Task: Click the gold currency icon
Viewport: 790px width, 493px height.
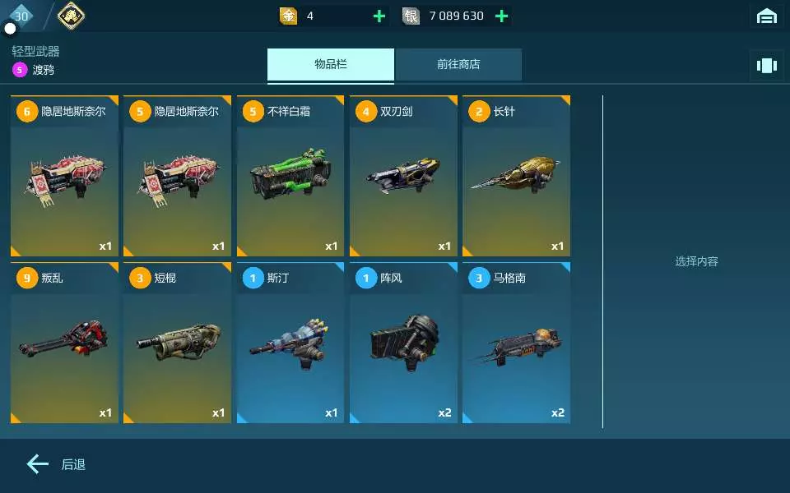Action: click(288, 16)
